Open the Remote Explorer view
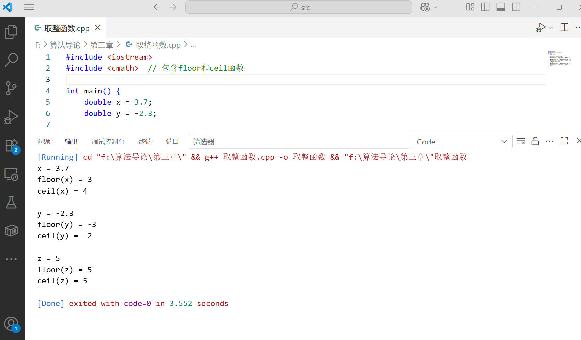The height and width of the screenshot is (340, 581). pyautogui.click(x=11, y=174)
